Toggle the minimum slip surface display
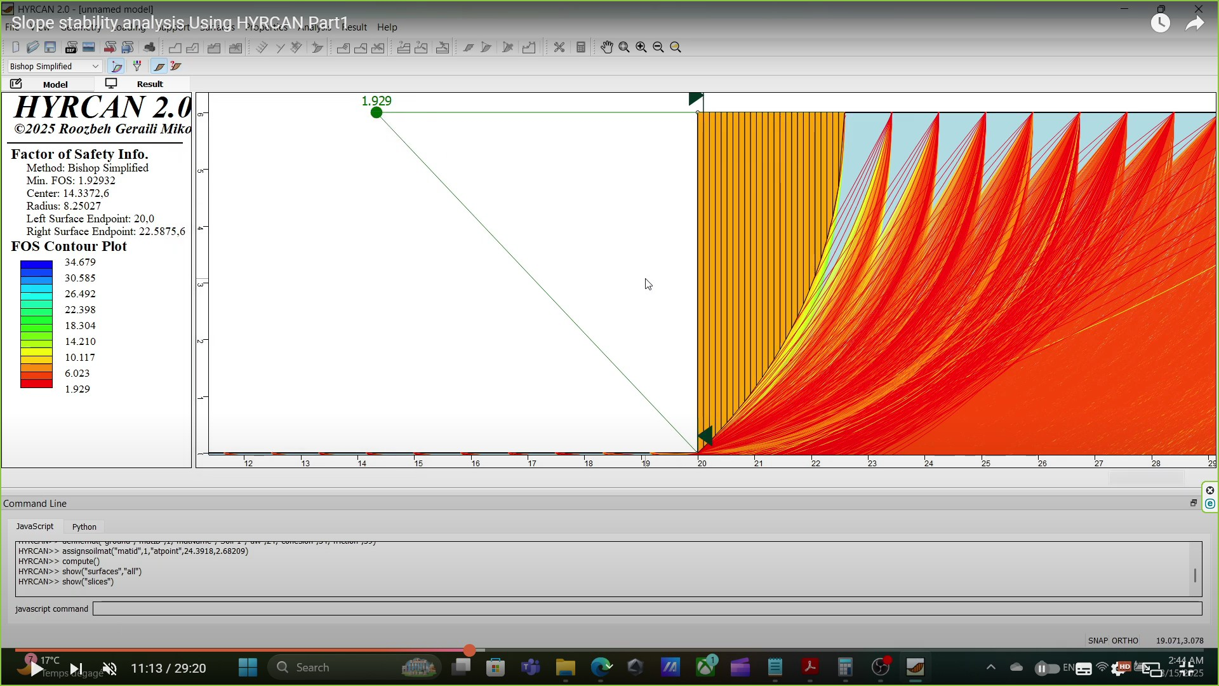Viewport: 1219px width, 686px height. click(116, 66)
